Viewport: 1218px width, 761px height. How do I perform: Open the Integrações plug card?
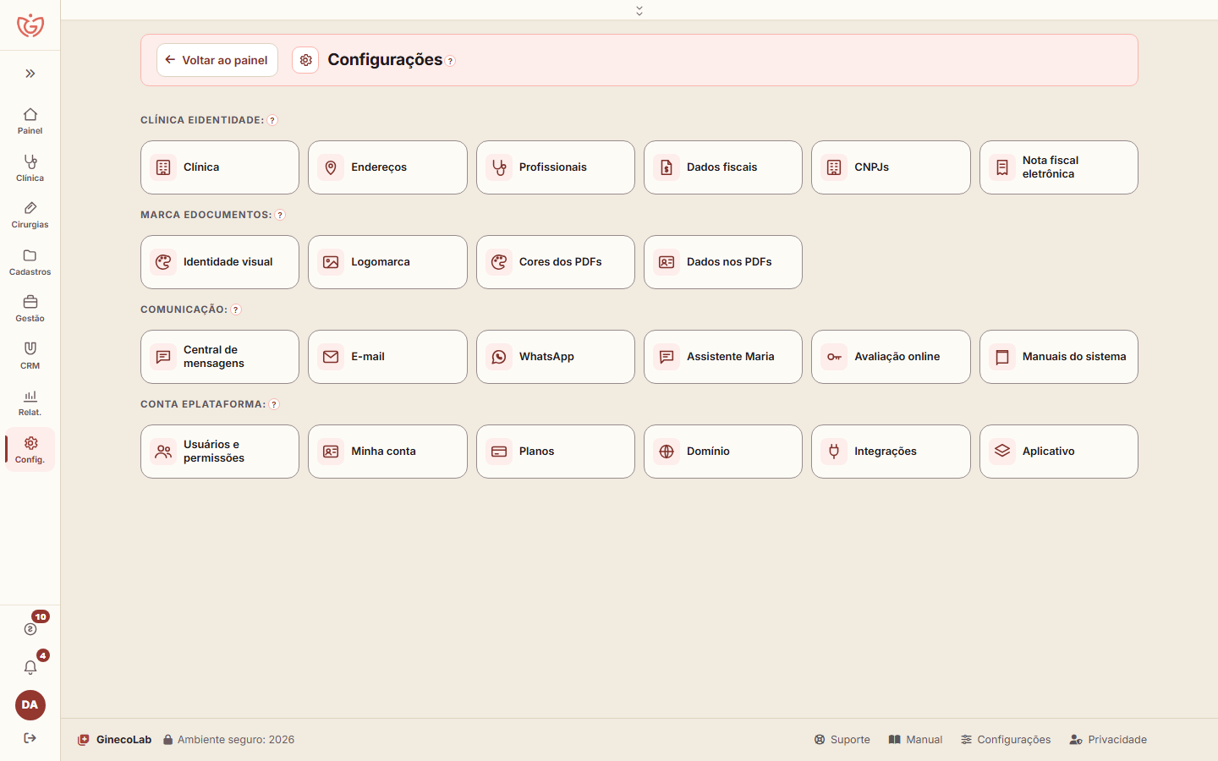(x=891, y=452)
